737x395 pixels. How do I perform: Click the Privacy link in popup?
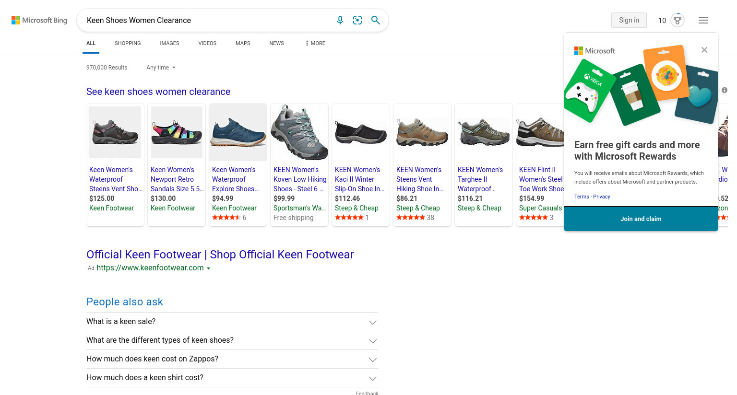(602, 197)
